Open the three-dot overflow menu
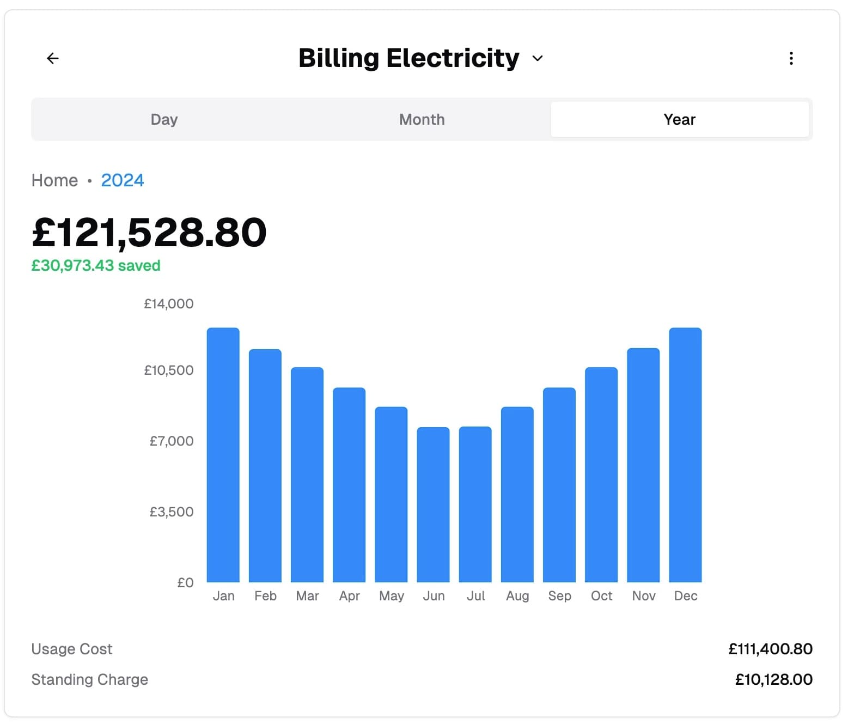 click(791, 58)
